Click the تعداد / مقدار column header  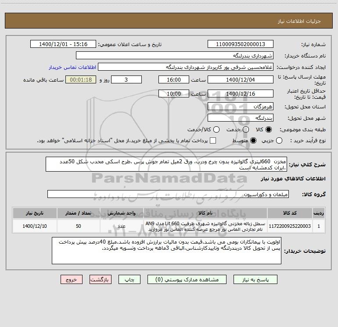point(78,213)
